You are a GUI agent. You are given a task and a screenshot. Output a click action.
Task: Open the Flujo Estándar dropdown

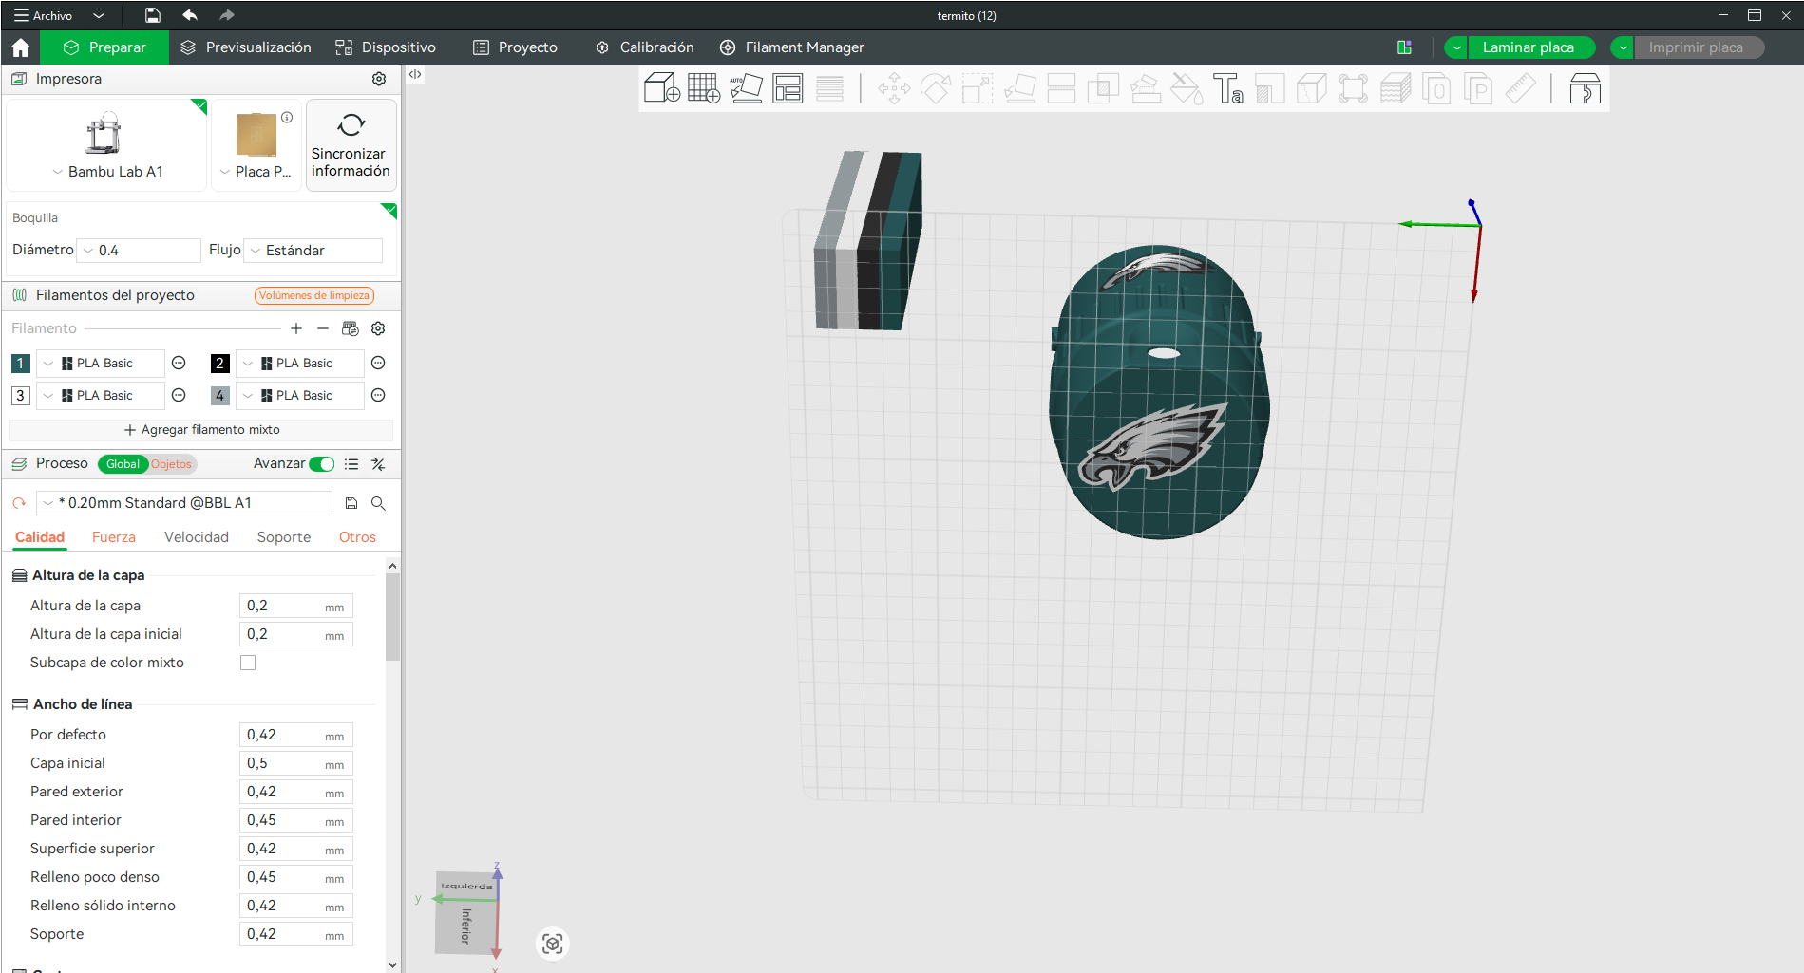[x=313, y=251]
